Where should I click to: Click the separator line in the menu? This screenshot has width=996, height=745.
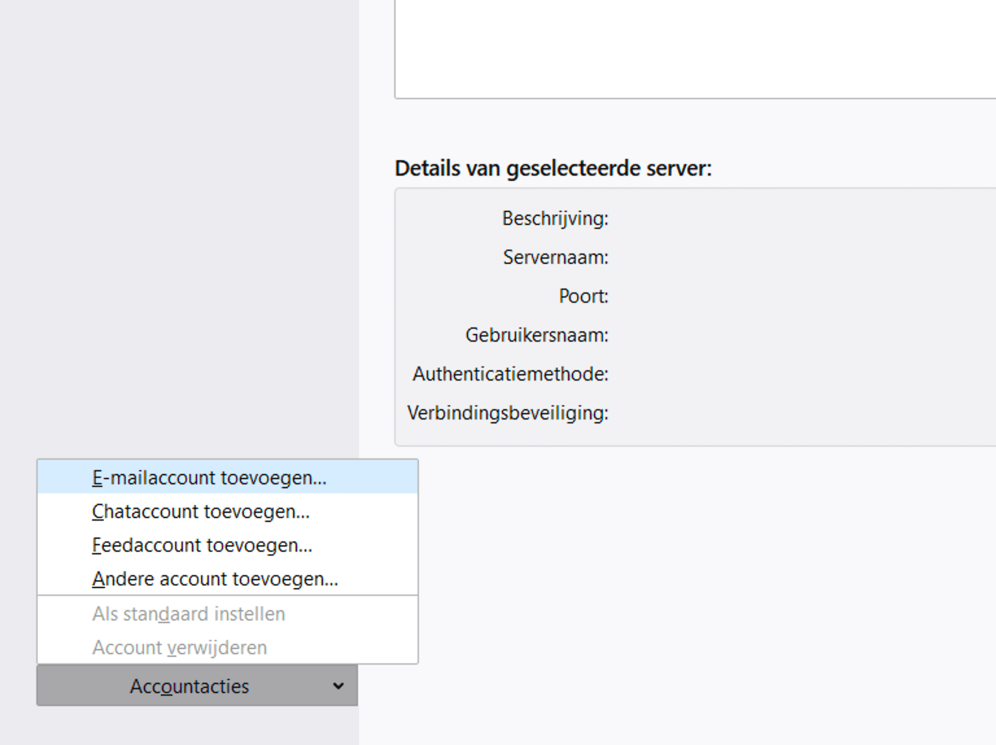pos(227,596)
